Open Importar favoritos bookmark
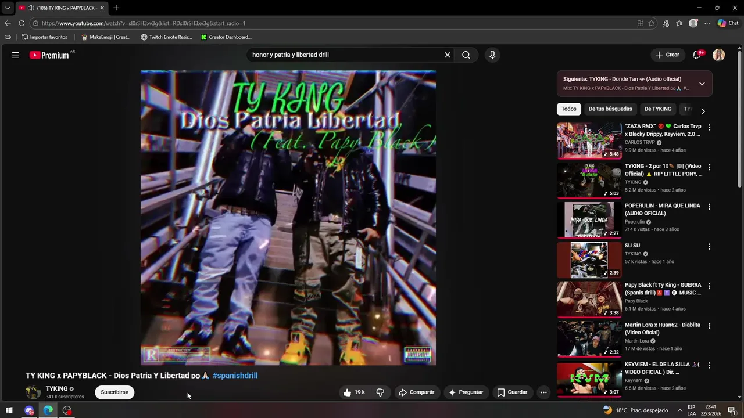 [45, 37]
